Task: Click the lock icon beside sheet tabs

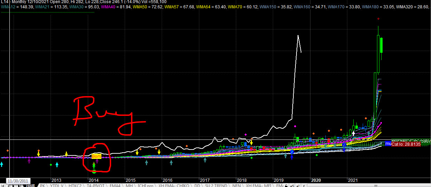Action: click(286, 185)
